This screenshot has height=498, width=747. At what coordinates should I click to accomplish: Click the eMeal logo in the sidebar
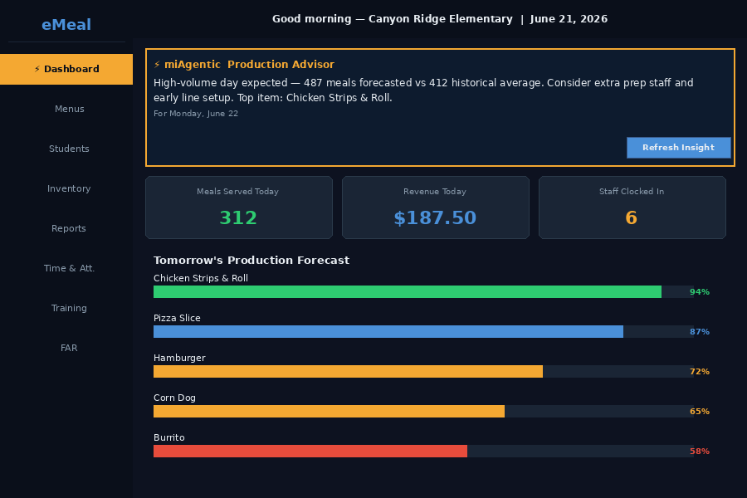coord(66,25)
